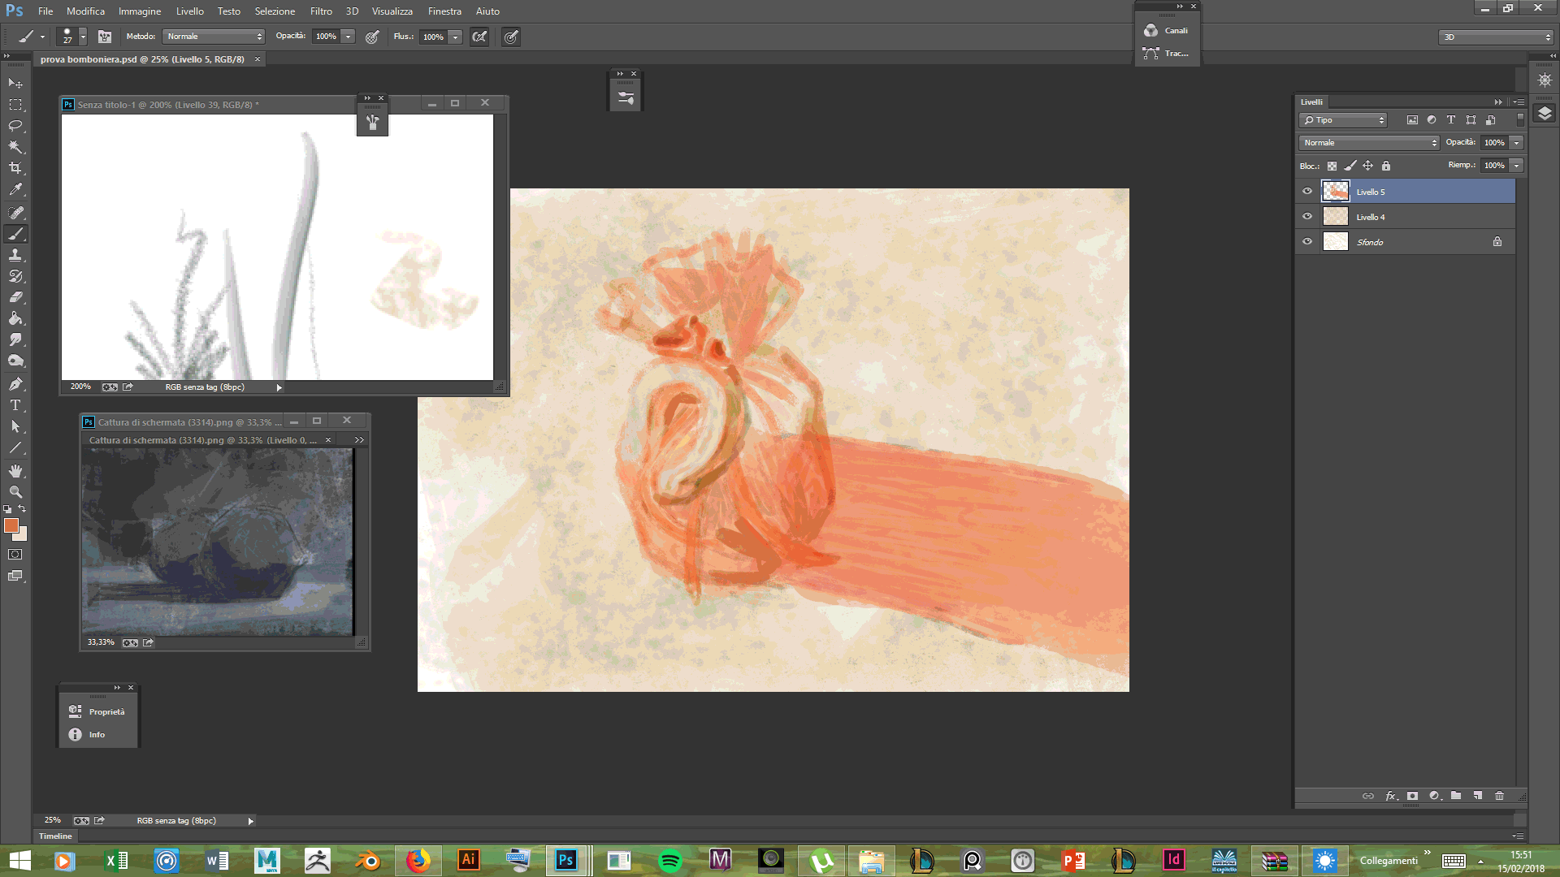
Task: Open the Tipo layer filter dropdown
Action: 1342,120
